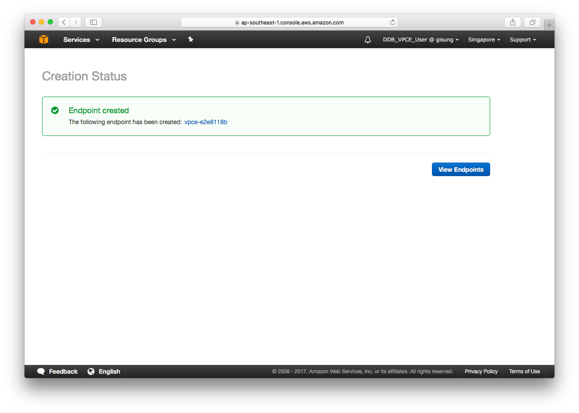The width and height of the screenshot is (579, 413).
Task: Click the Endpoint created message title
Action: [99, 111]
